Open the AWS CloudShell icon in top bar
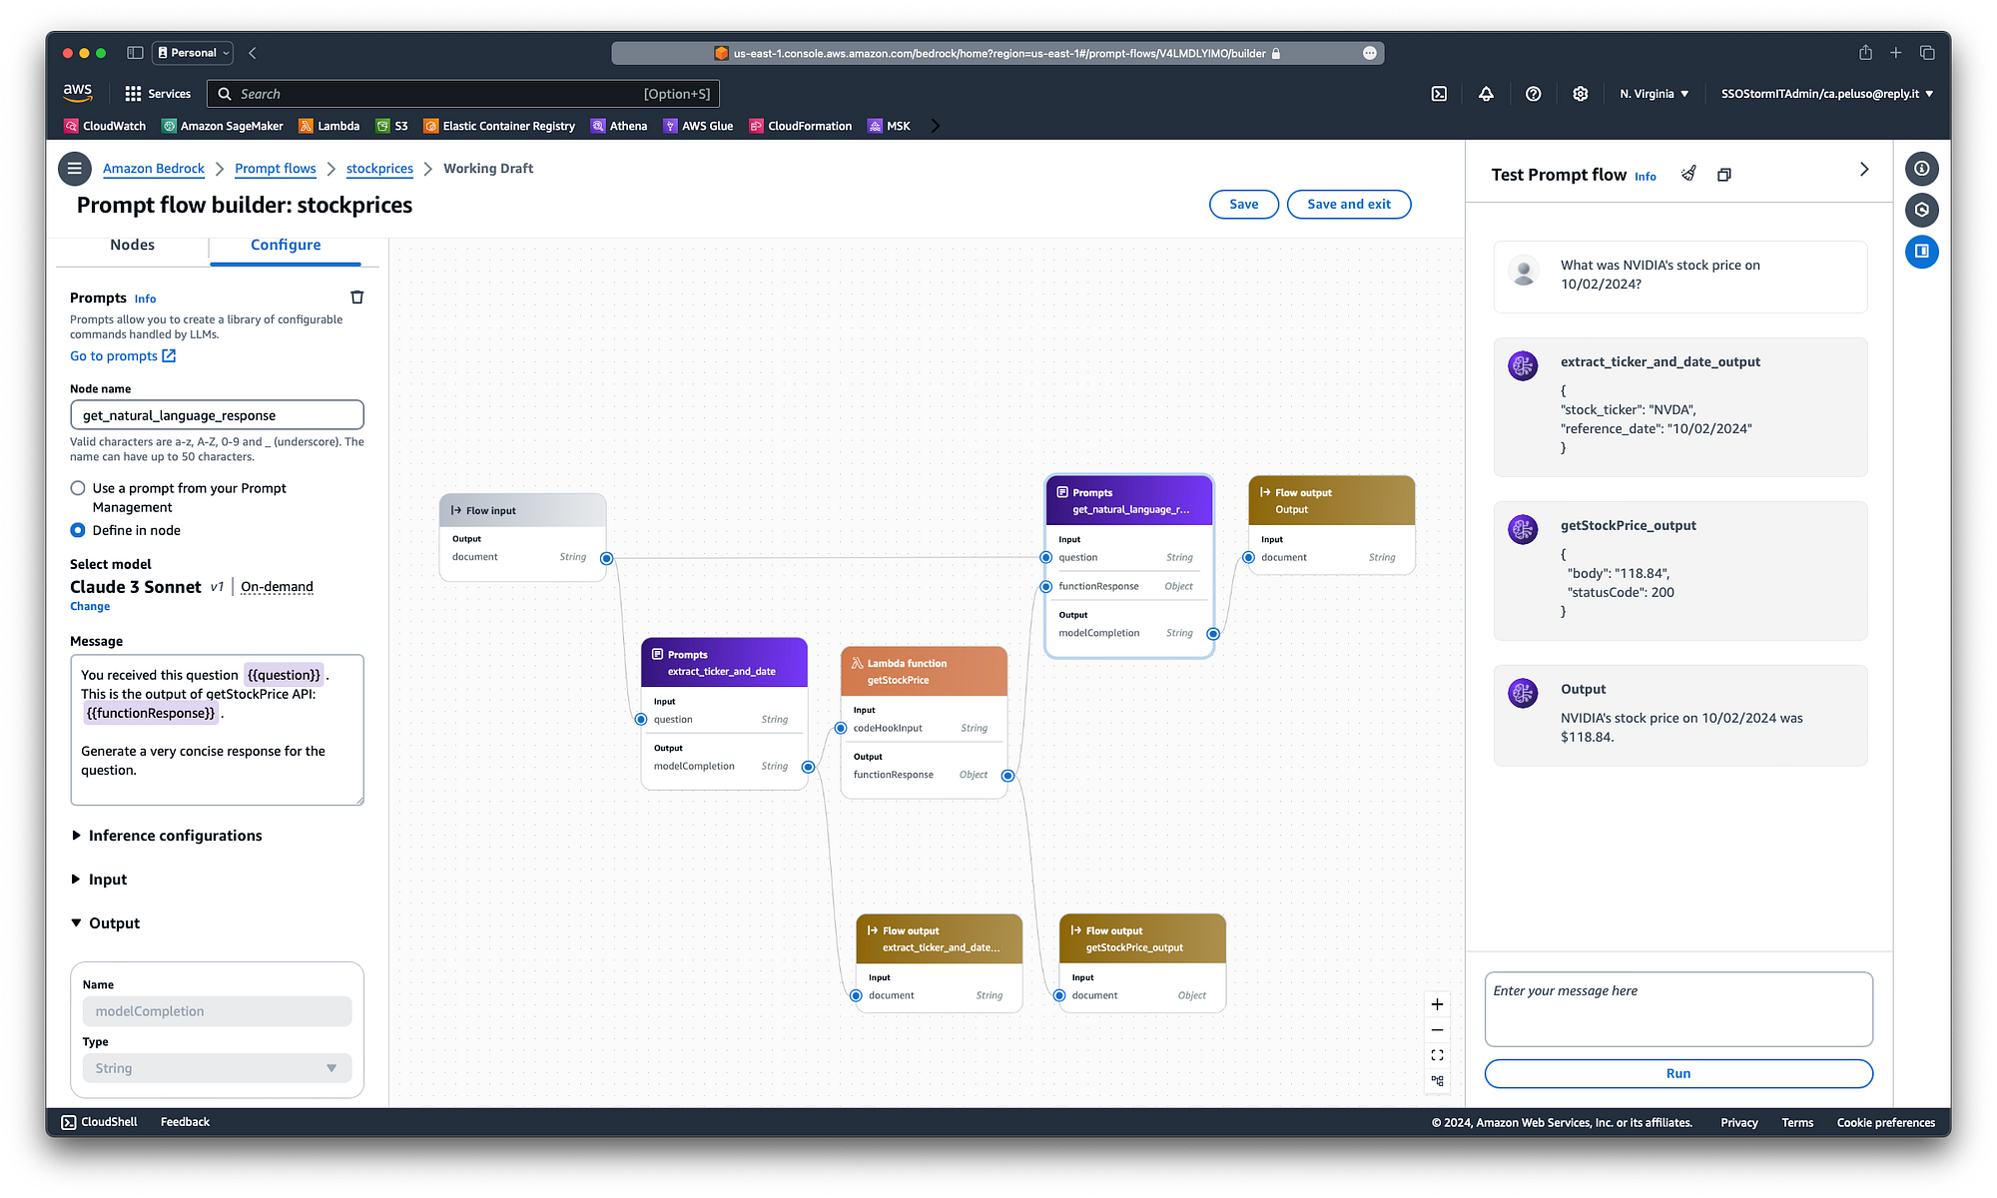Viewport: 1997px width, 1198px height. coord(1439,94)
